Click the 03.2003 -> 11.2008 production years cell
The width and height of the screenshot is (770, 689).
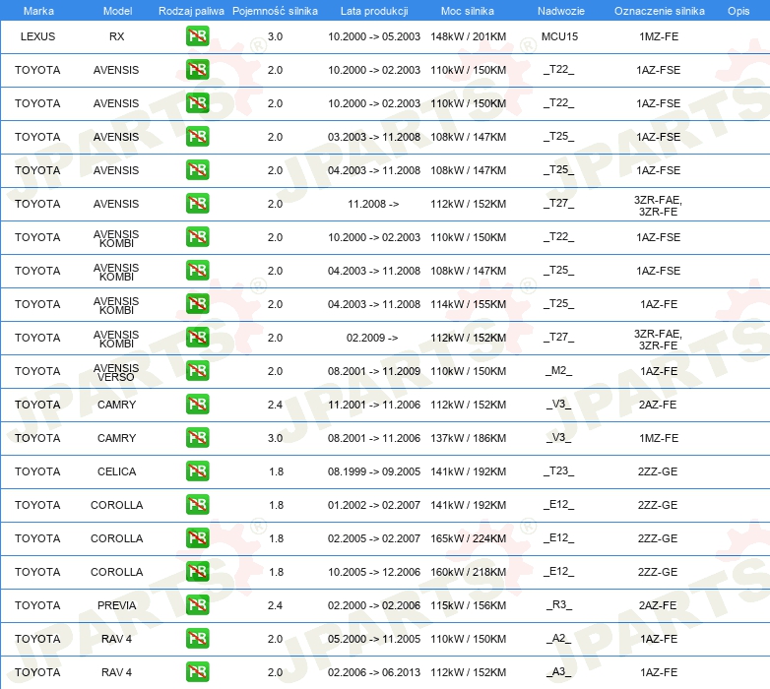click(x=374, y=137)
